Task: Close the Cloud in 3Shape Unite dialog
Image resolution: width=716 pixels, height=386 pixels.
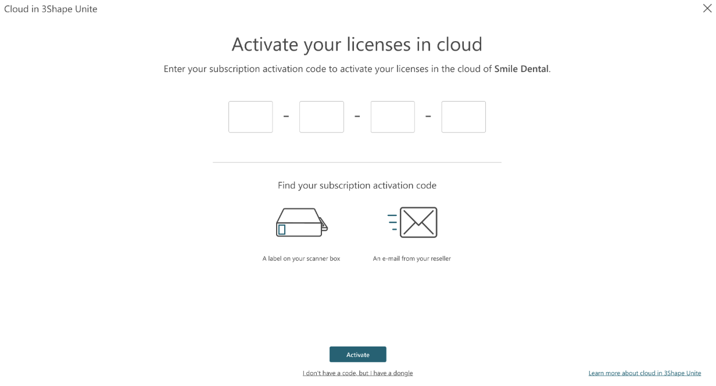Action: [707, 9]
